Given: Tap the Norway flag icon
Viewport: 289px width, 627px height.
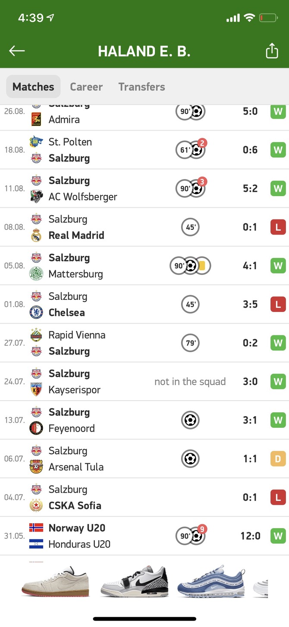Looking at the screenshot, I should click(x=36, y=528).
